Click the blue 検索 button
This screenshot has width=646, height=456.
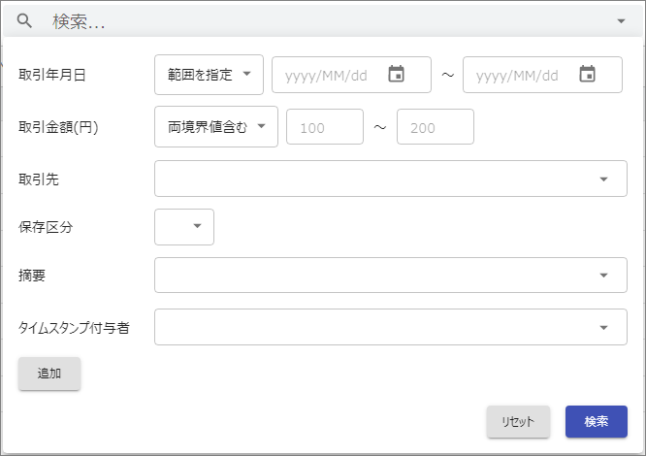597,421
